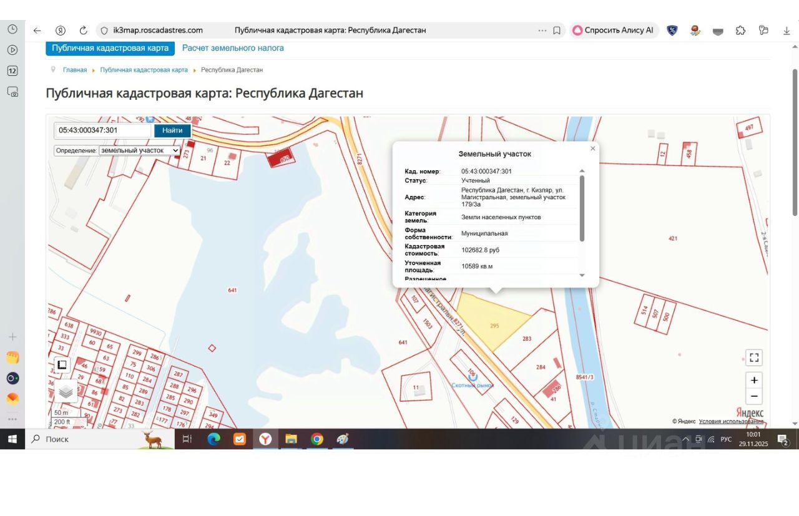
Task: Open browser extensions puzzle icon
Action: (740, 30)
